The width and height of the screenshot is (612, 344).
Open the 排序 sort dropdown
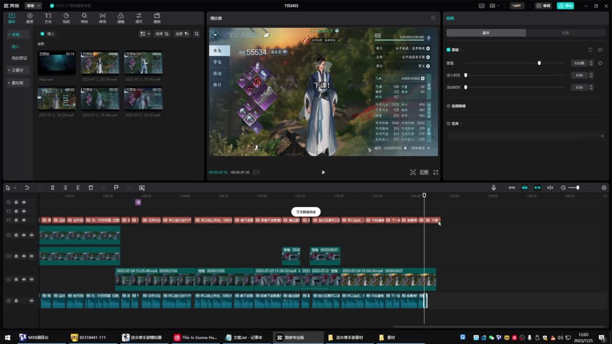(163, 34)
